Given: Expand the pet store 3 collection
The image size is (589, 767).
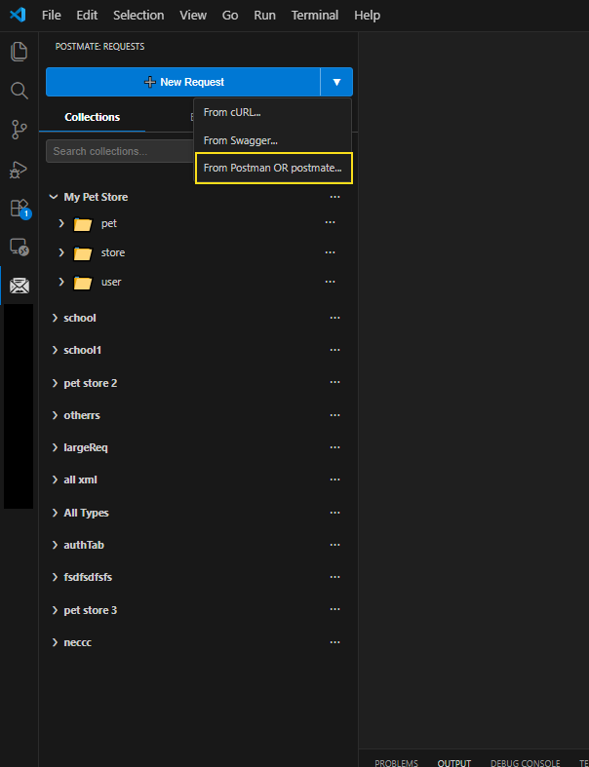Looking at the screenshot, I should [x=55, y=610].
